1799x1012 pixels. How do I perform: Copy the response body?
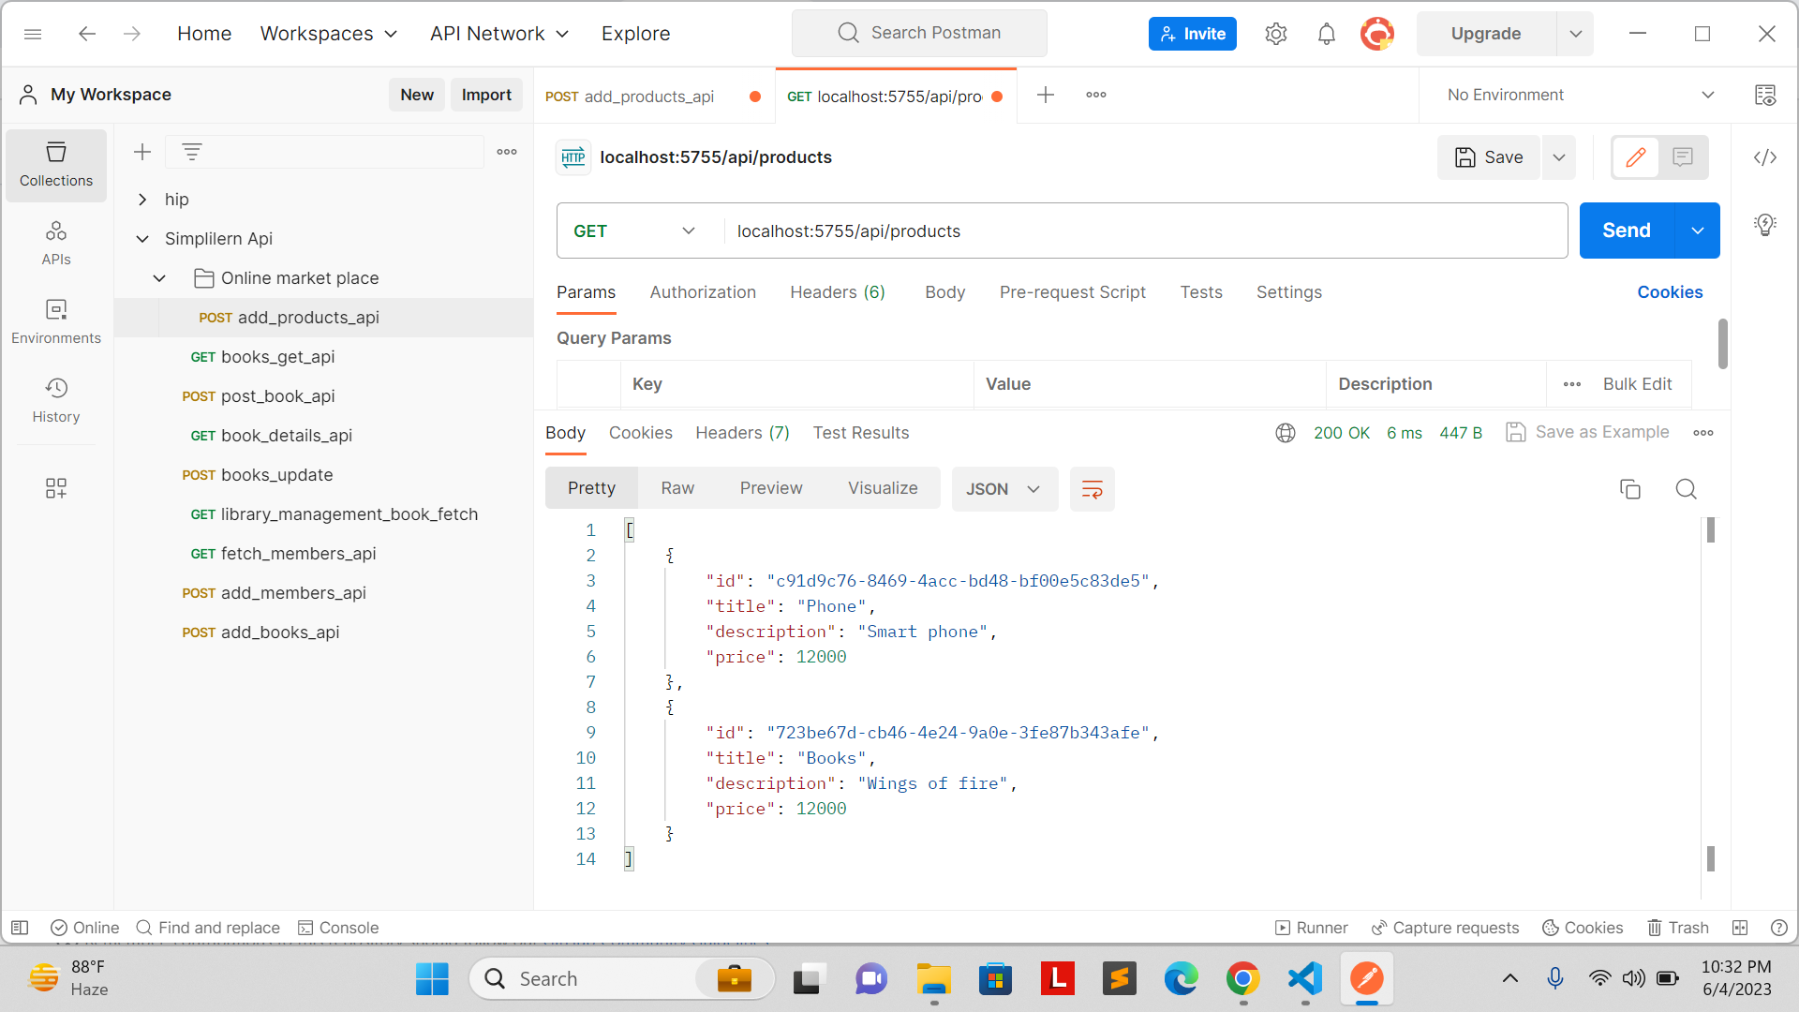tap(1630, 488)
